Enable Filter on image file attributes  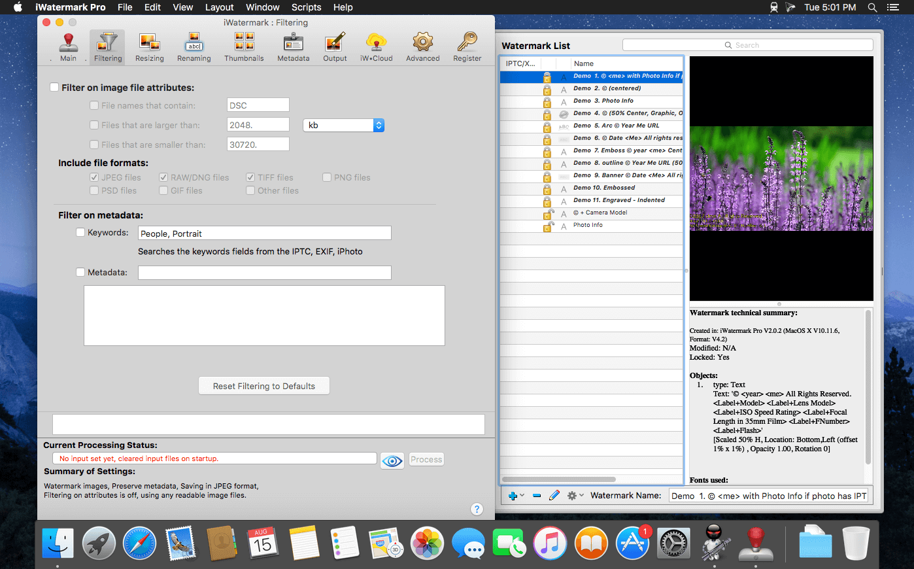pos(55,88)
